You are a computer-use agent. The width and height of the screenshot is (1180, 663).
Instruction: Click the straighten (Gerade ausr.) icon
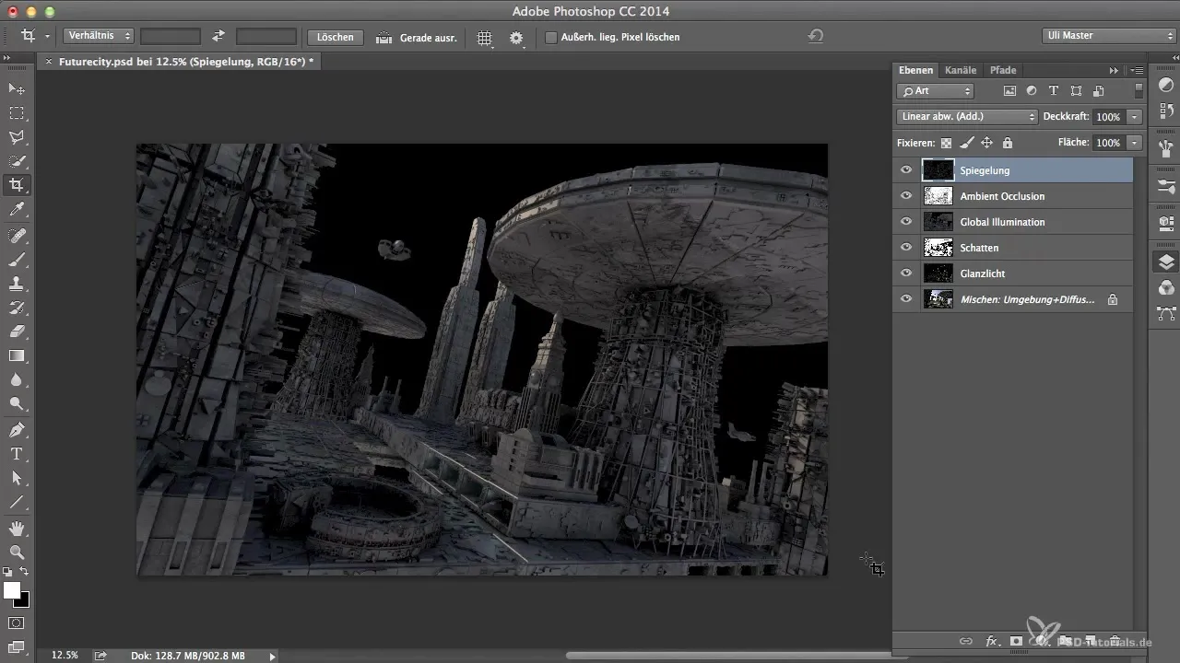(x=384, y=38)
